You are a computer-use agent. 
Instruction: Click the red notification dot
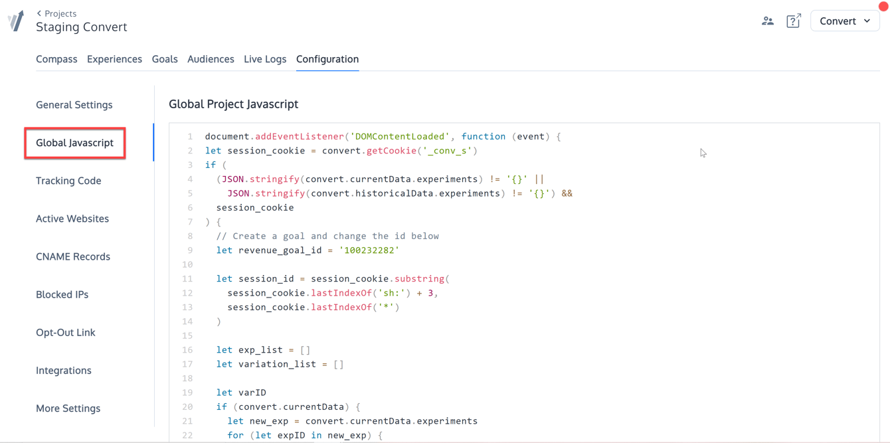[x=883, y=6]
